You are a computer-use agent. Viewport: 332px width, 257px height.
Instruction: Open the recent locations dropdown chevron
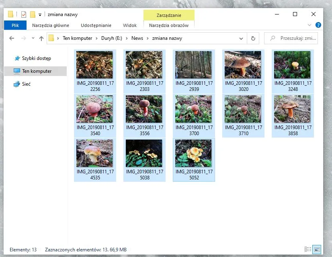click(33, 38)
